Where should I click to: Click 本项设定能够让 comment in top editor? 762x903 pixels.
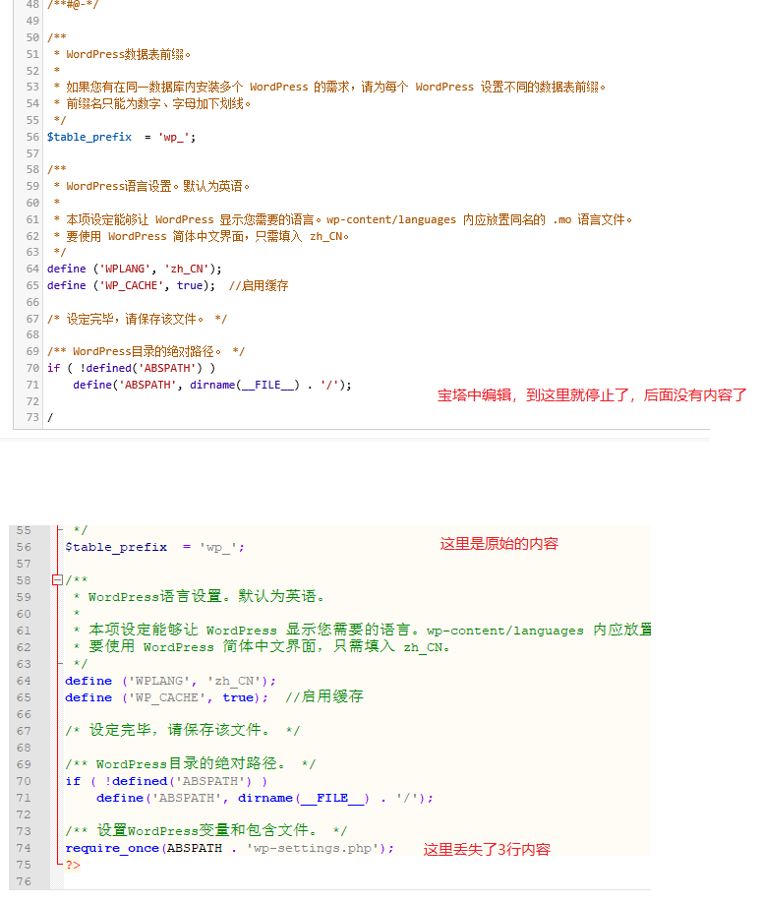[x=342, y=220]
